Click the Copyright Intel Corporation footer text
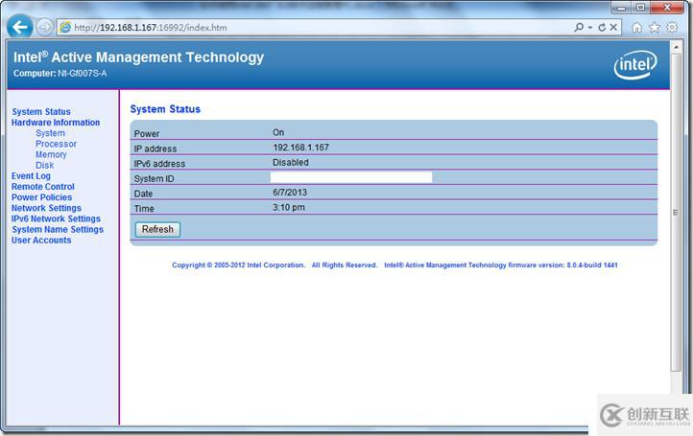This screenshot has height=436, width=693. click(239, 265)
